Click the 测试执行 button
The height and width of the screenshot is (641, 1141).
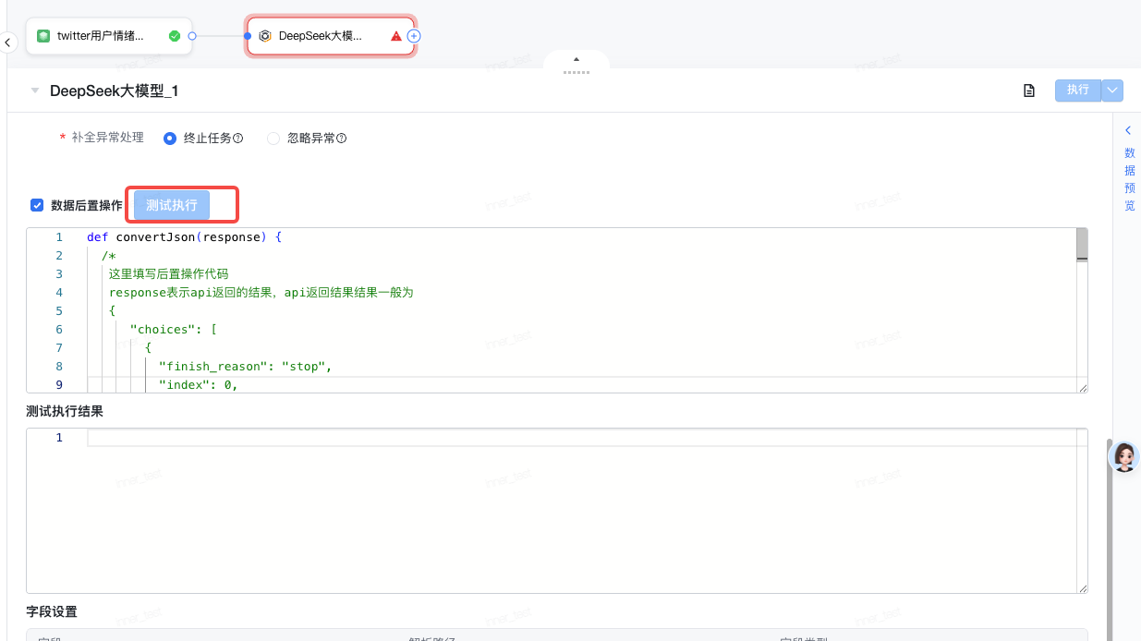[x=172, y=205]
